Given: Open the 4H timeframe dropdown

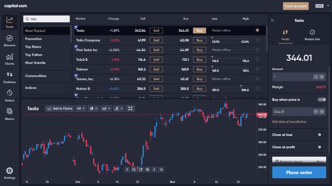Looking at the screenshot, I should 81,108.
